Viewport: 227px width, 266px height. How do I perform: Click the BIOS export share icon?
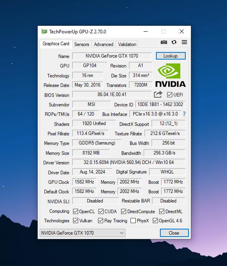click(158, 94)
